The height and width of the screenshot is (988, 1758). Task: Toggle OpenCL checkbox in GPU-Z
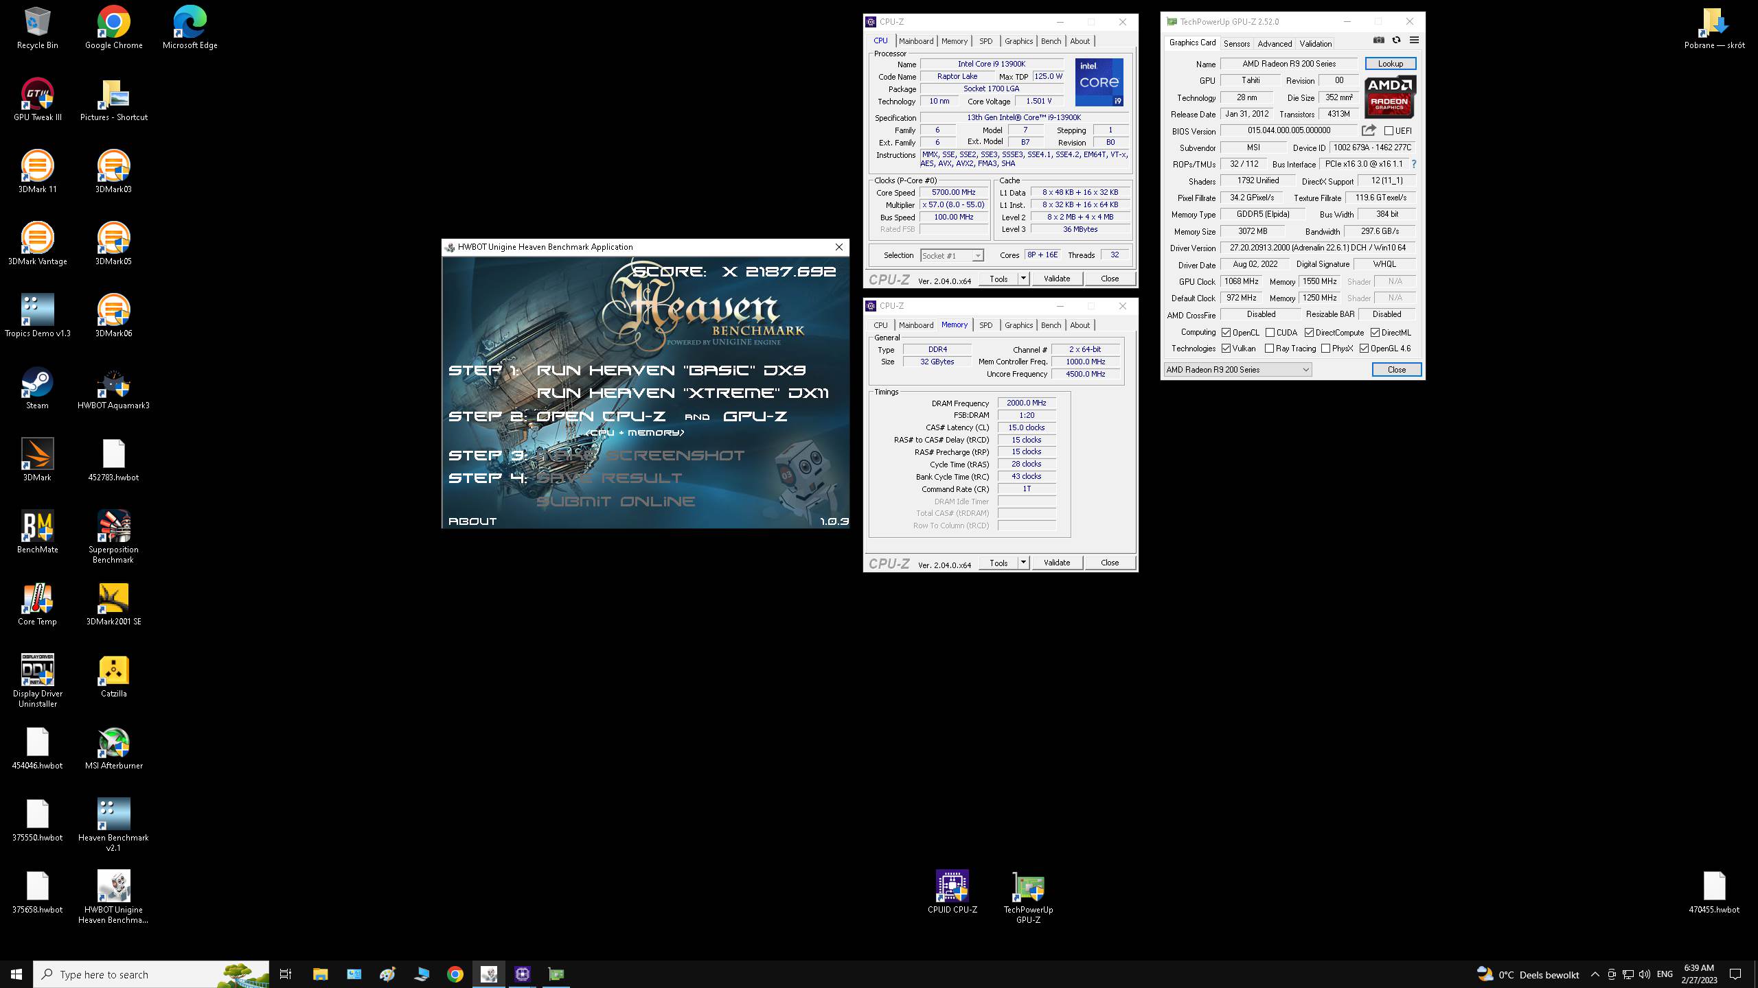pos(1226,333)
